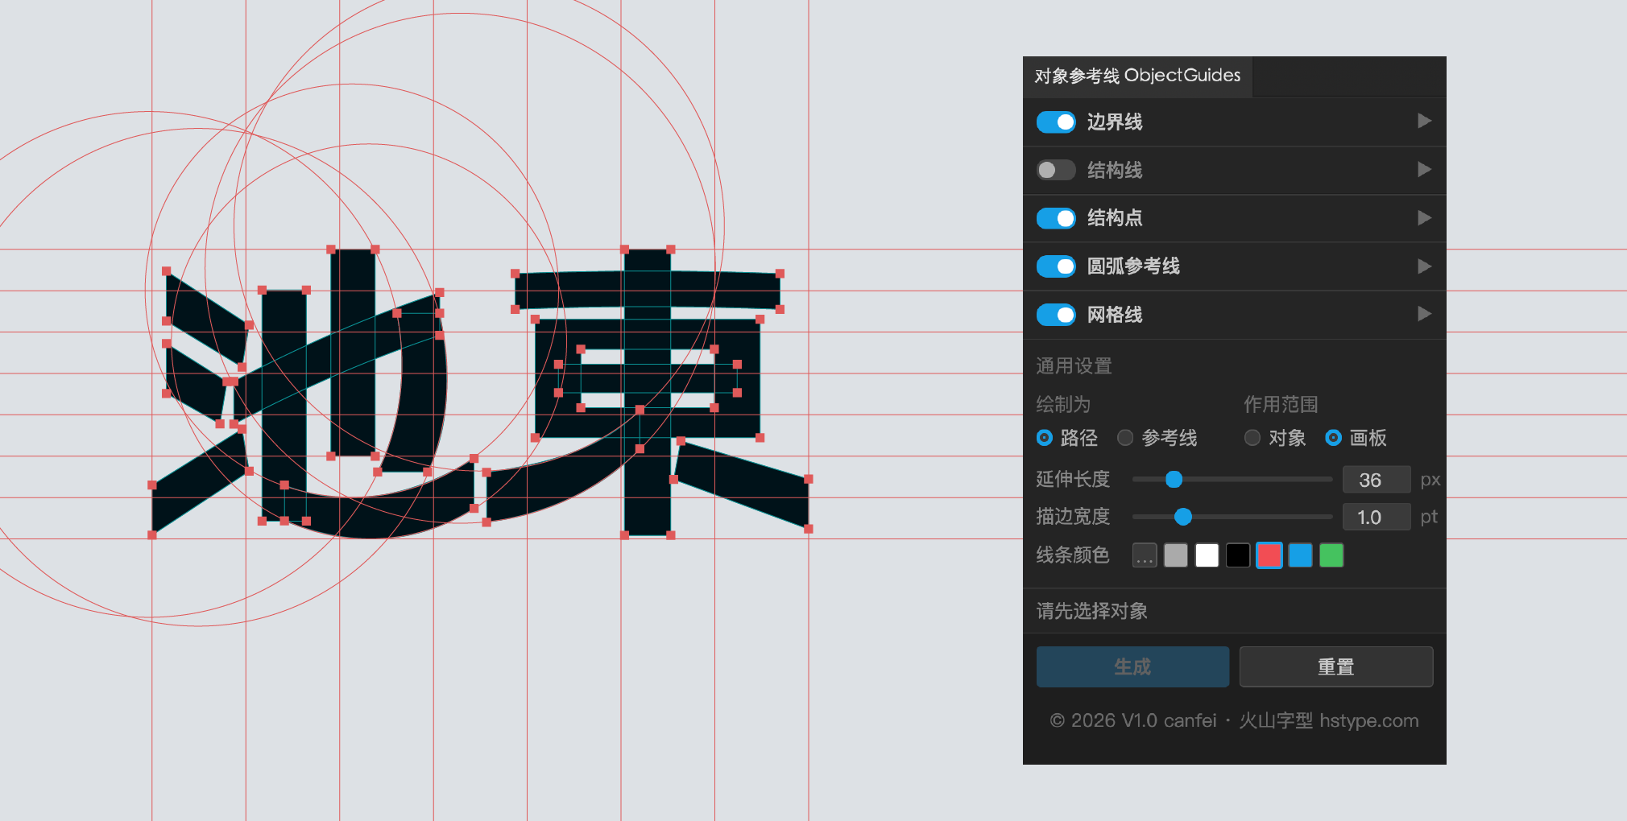This screenshot has width=1627, height=821.
Task: Click the 描边宽度 slider handle
Action: [1183, 517]
